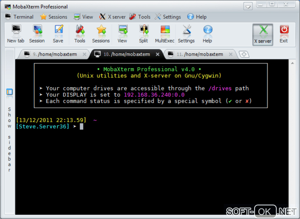Image resolution: width=300 pixels, height=219 pixels.
Task: Open the Tools toolbar button
Action: point(80,34)
